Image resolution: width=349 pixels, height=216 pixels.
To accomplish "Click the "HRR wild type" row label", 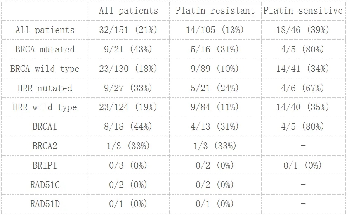I will 45,107.
